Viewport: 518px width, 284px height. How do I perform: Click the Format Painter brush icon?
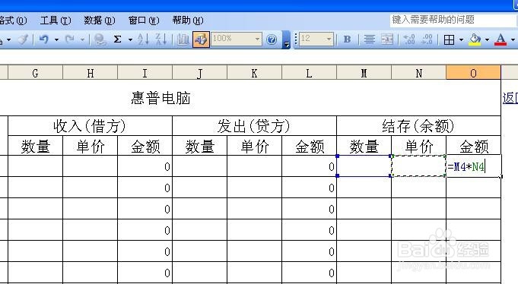click(x=23, y=39)
